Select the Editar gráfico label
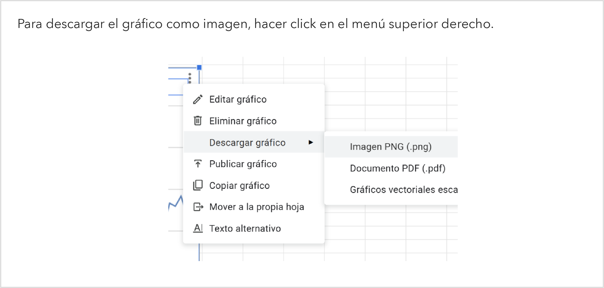The height and width of the screenshot is (288, 604). 238,99
